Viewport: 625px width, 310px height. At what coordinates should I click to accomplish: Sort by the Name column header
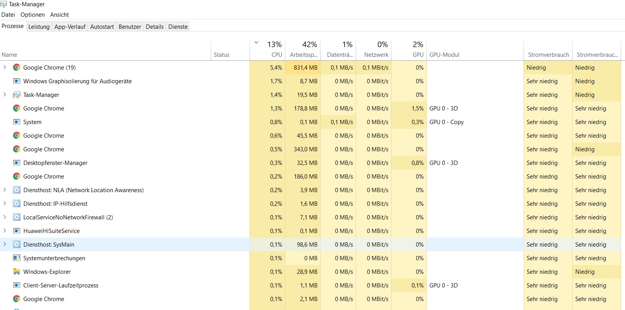[x=105, y=50]
